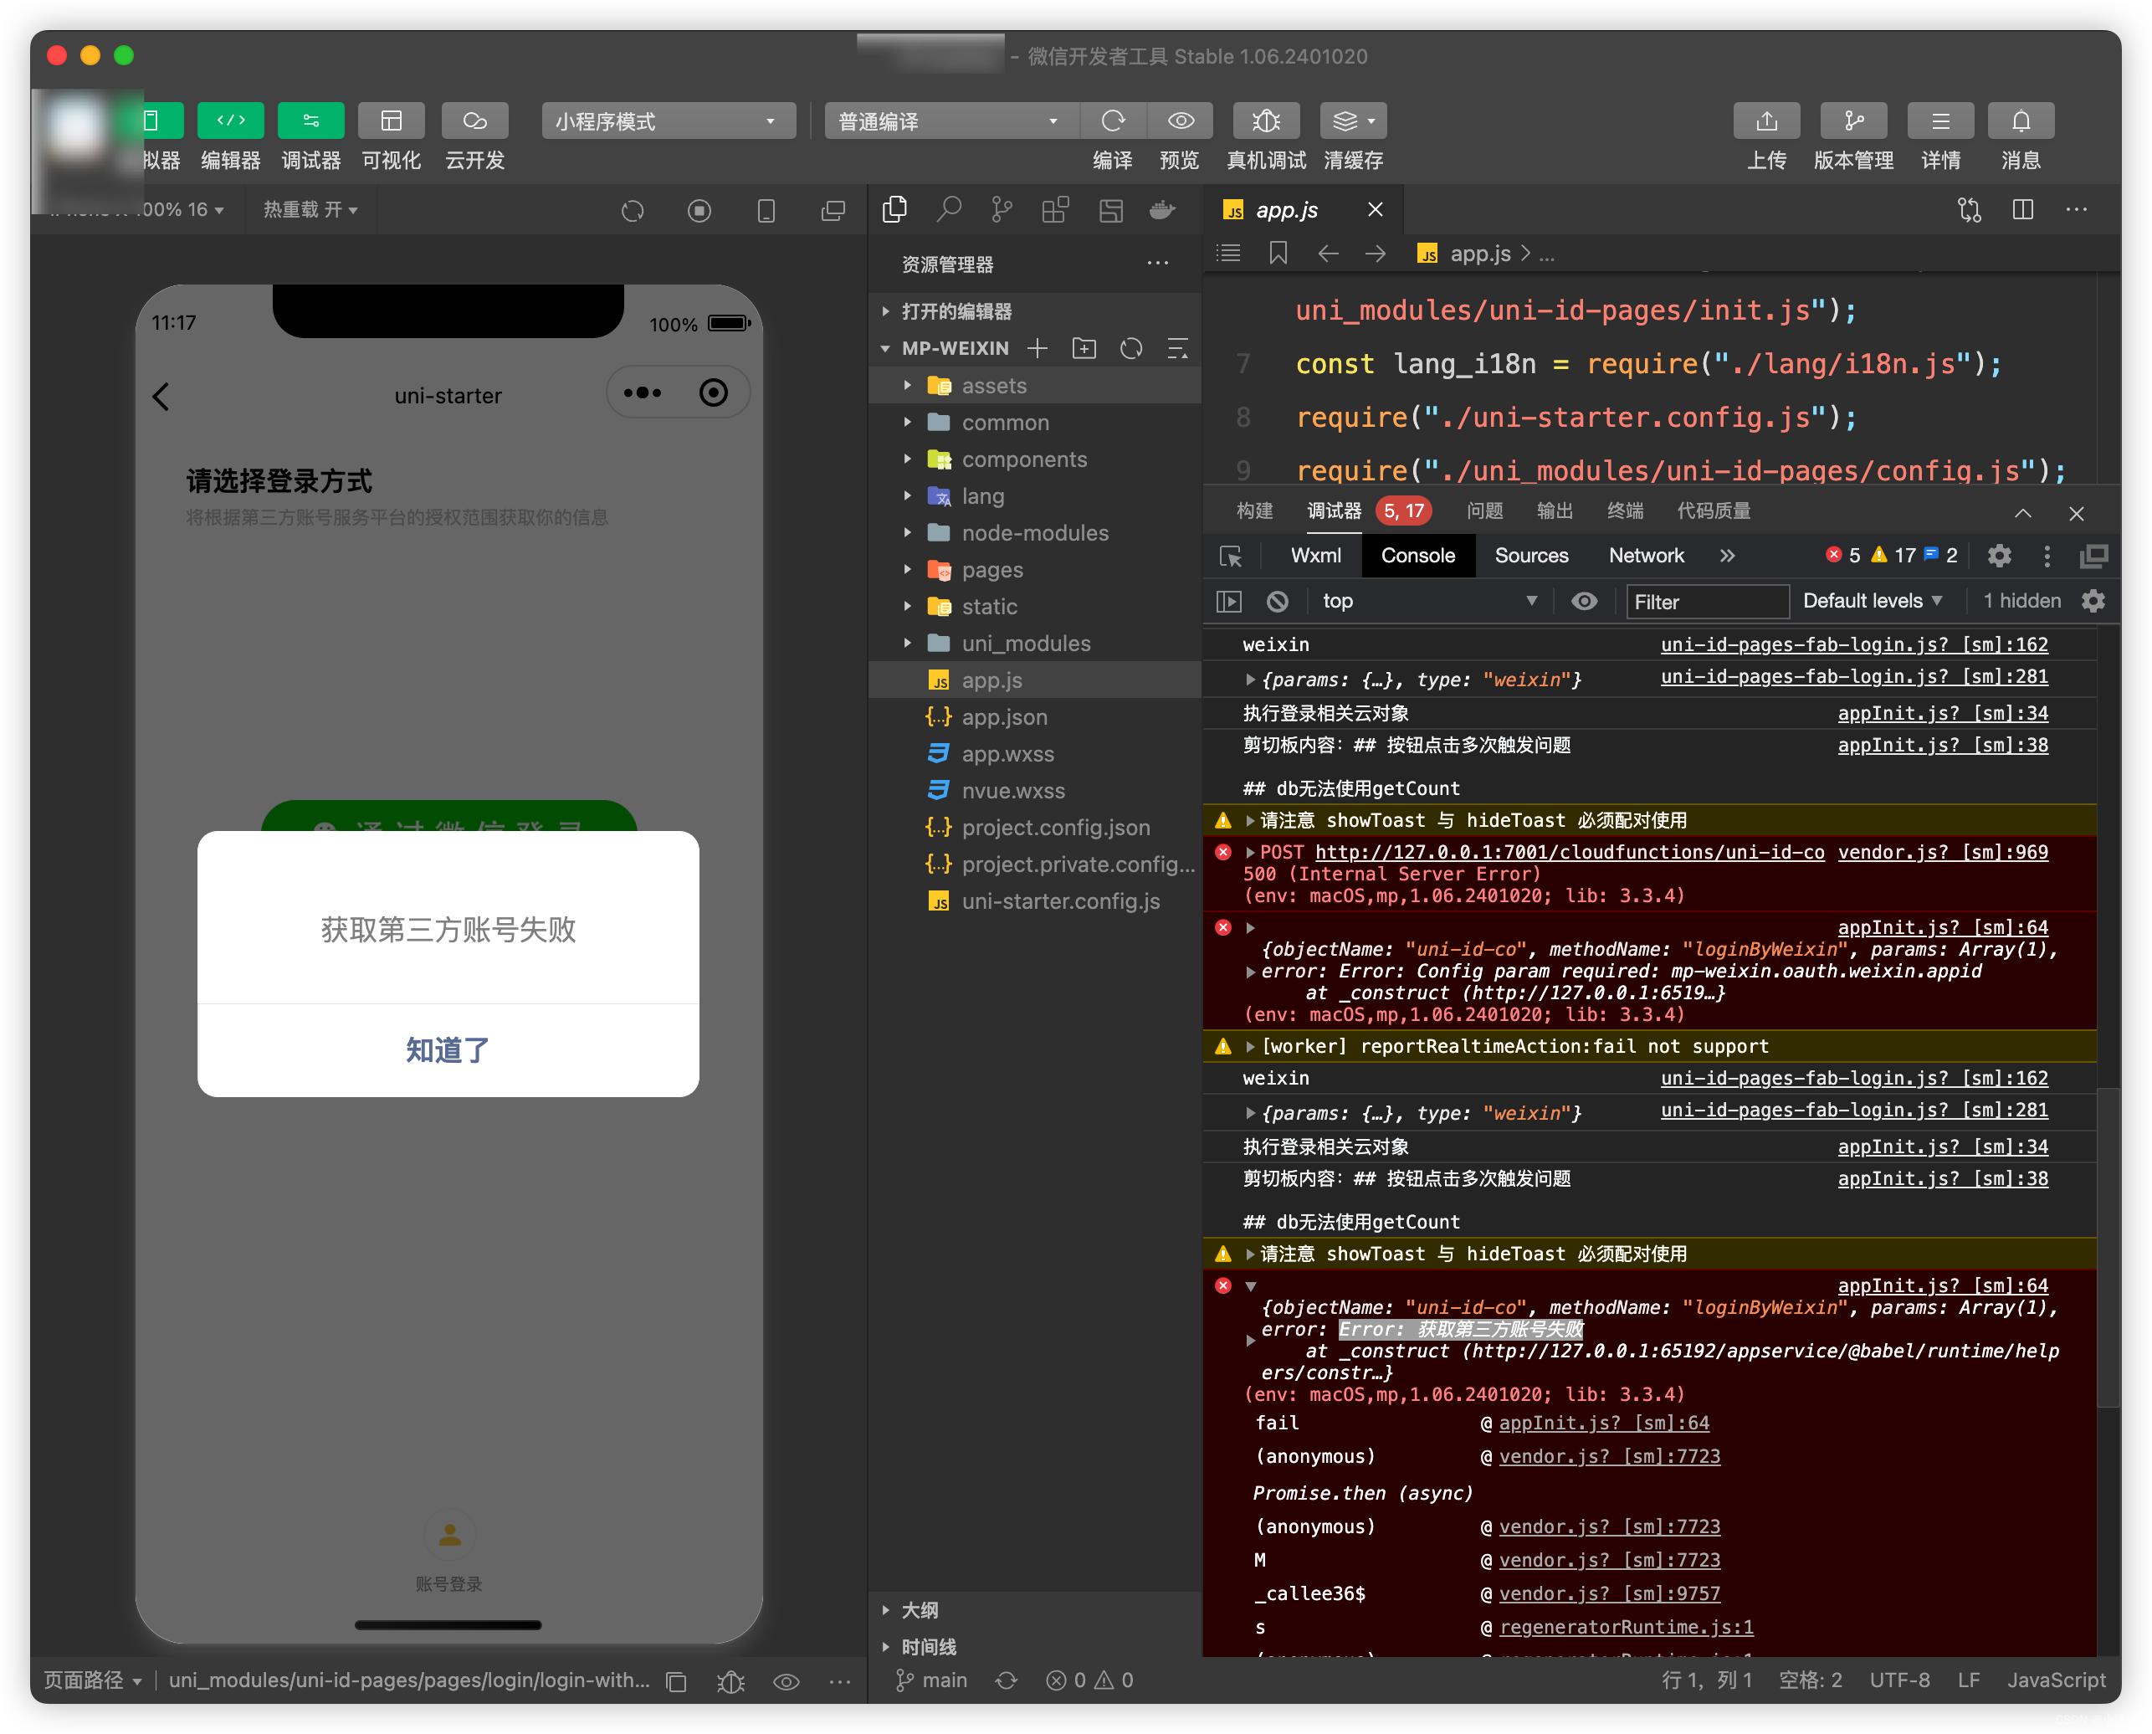Screen dimensions: 2152x1734
Task: Expand the opened editors section
Action: (x=1034, y=311)
